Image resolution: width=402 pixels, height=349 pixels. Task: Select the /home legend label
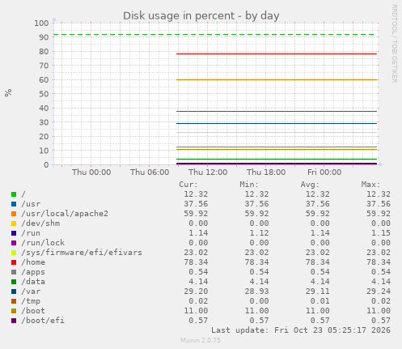(x=33, y=262)
